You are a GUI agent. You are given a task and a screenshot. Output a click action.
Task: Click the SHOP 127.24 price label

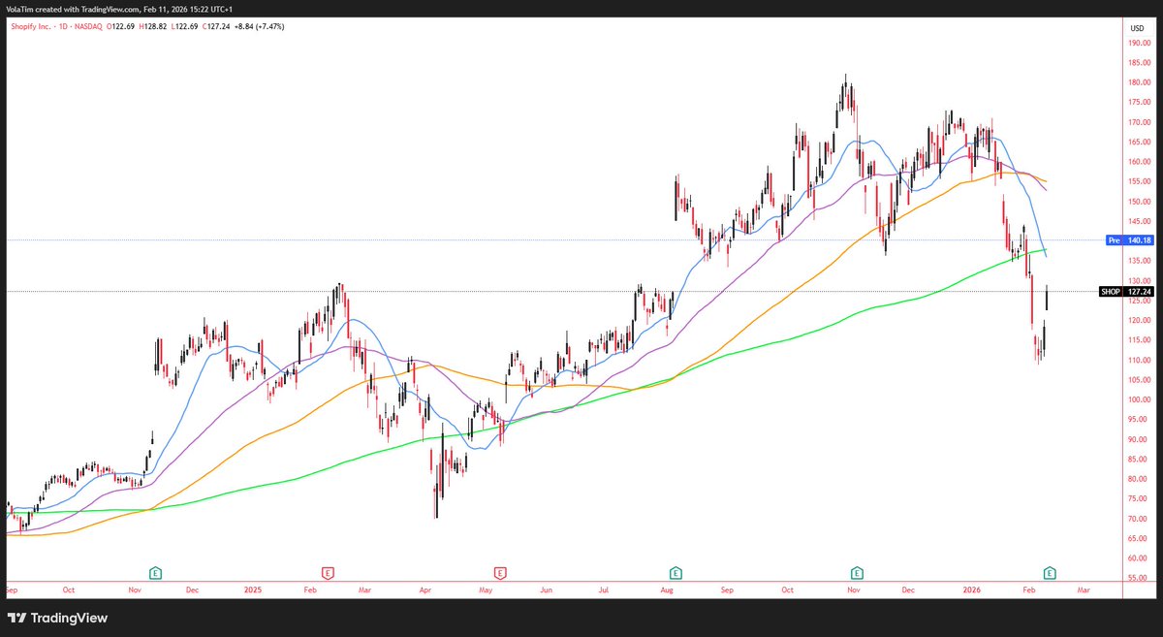[1127, 291]
